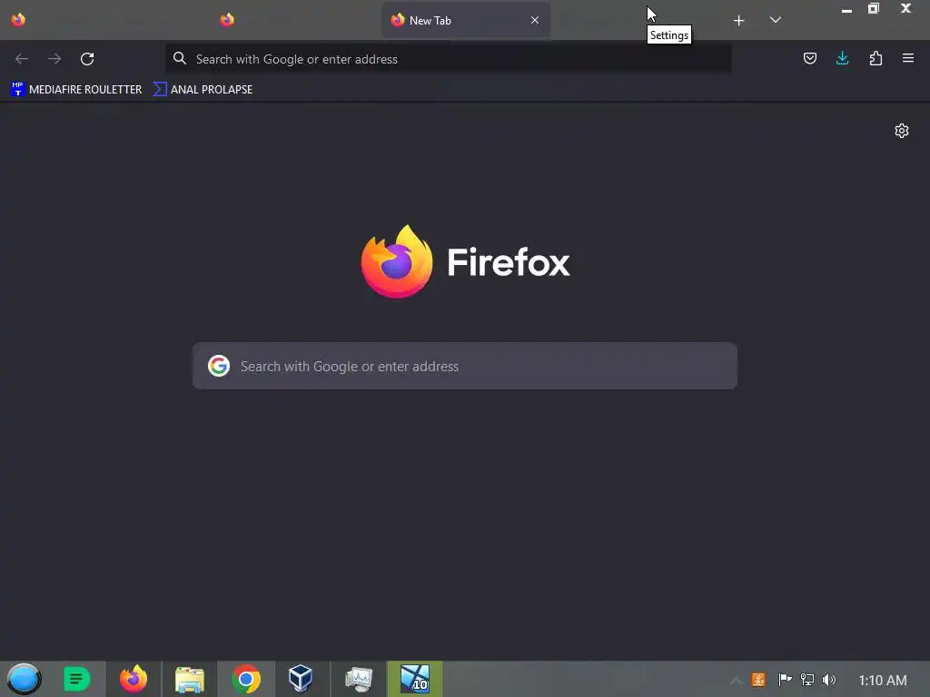The image size is (930, 697).
Task: Close the New Tab tab
Action: [x=535, y=20]
